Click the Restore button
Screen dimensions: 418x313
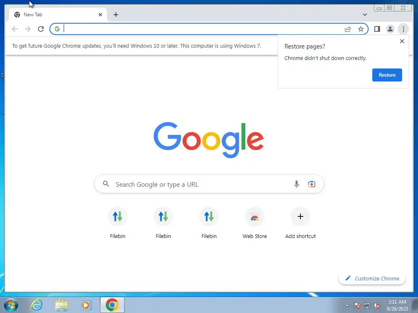(387, 75)
